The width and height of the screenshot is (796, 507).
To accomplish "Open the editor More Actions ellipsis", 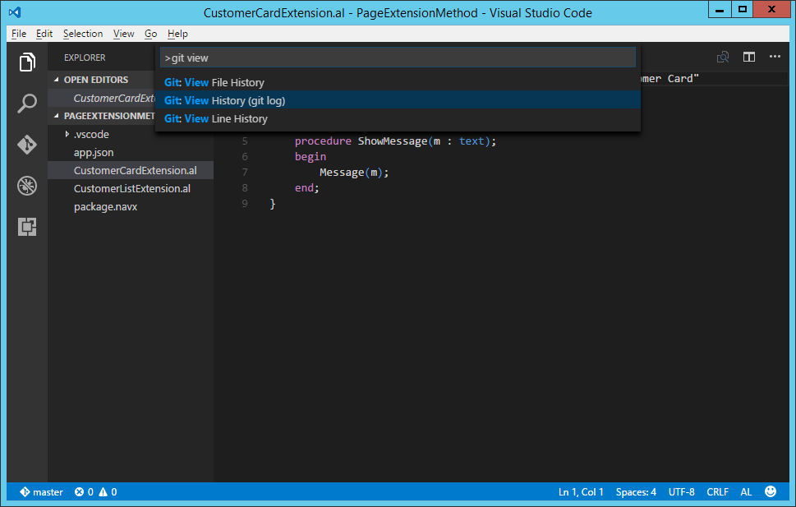I will pyautogui.click(x=775, y=57).
